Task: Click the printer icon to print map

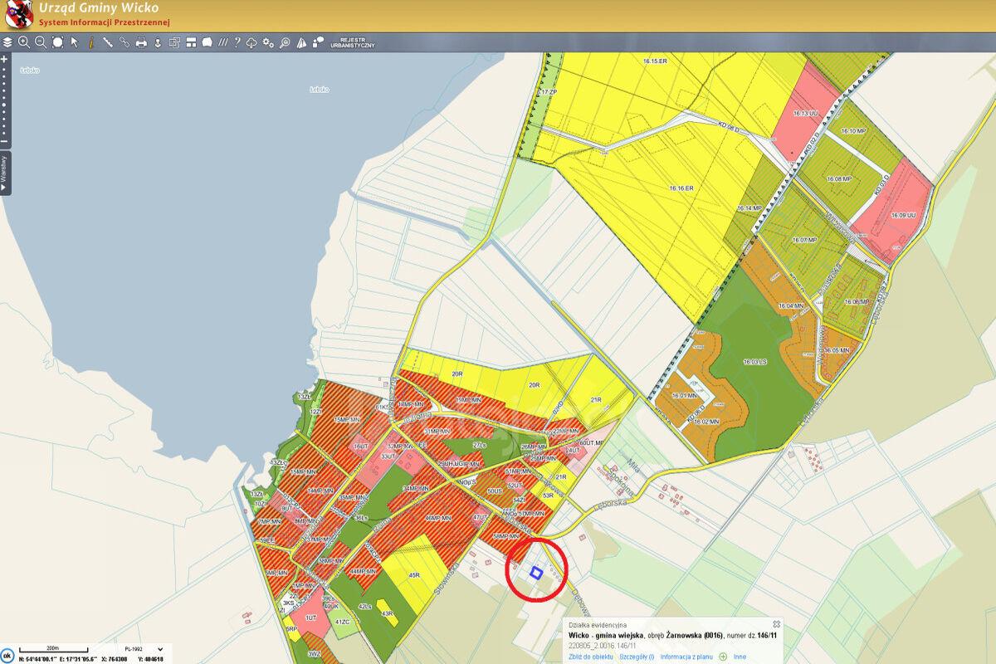Action: (141, 42)
